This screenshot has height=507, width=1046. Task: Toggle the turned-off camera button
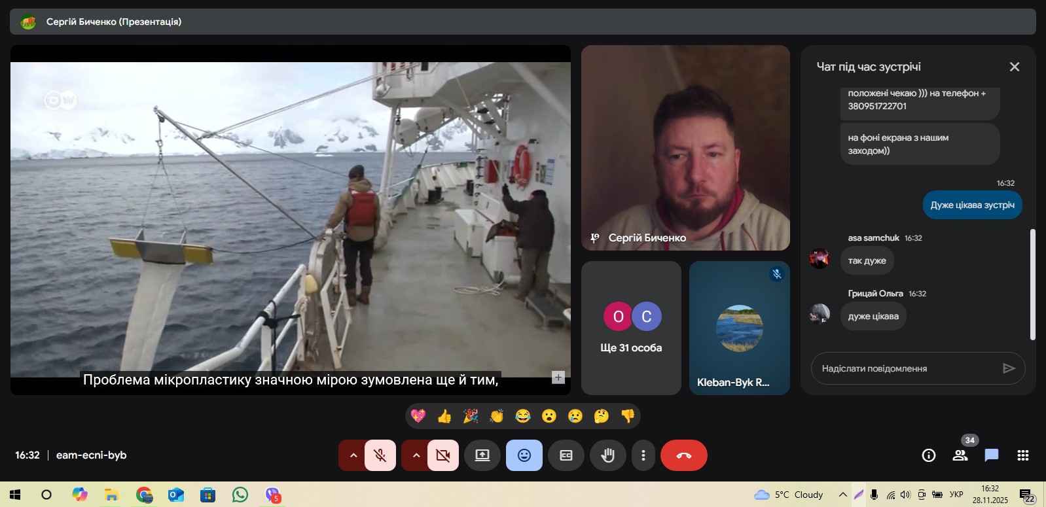click(x=443, y=455)
